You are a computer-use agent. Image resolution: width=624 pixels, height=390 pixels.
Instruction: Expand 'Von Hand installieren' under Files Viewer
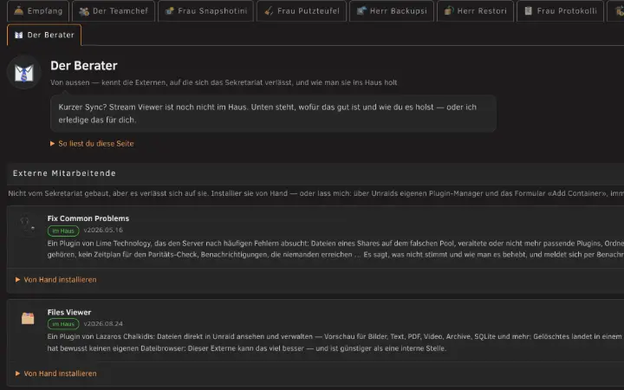[x=56, y=374]
